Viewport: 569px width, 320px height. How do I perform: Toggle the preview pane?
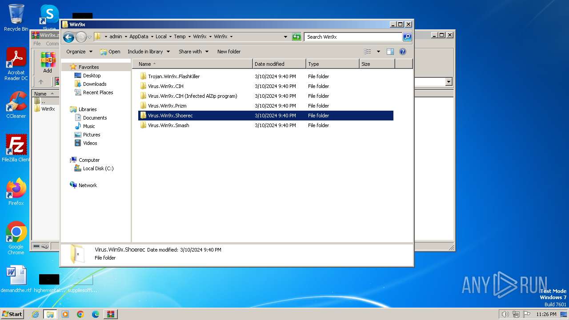[390, 52]
